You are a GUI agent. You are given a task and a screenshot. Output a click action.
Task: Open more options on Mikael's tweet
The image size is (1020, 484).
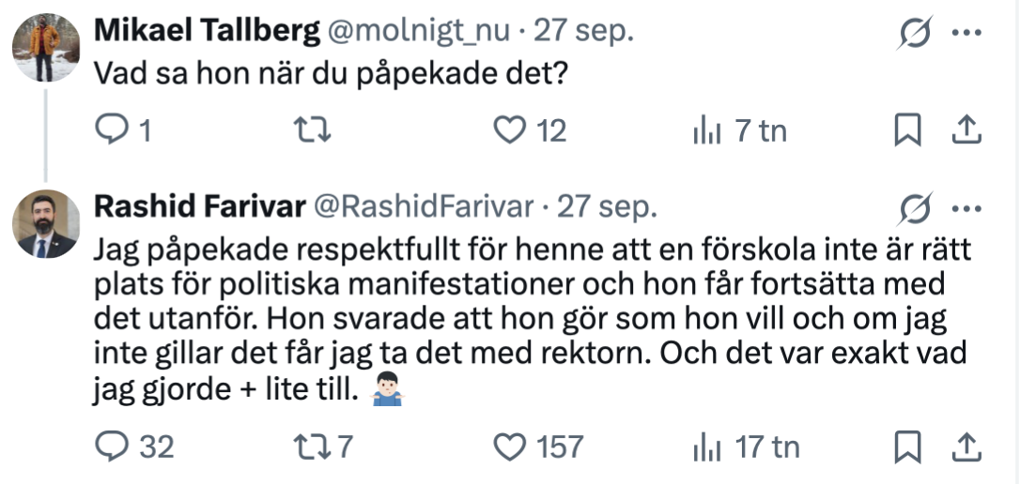[x=966, y=33]
